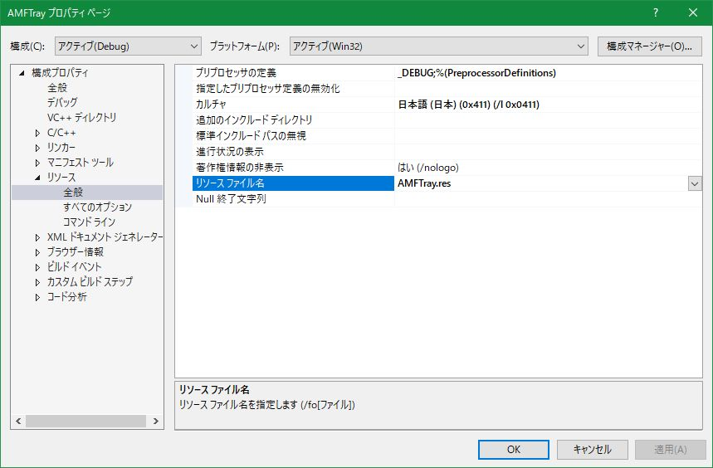Collapse the リソース tree node
The width and height of the screenshot is (713, 468).
[37, 178]
